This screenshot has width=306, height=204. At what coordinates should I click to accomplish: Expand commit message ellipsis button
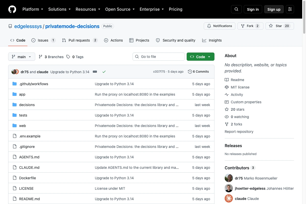pyautogui.click(x=95, y=72)
